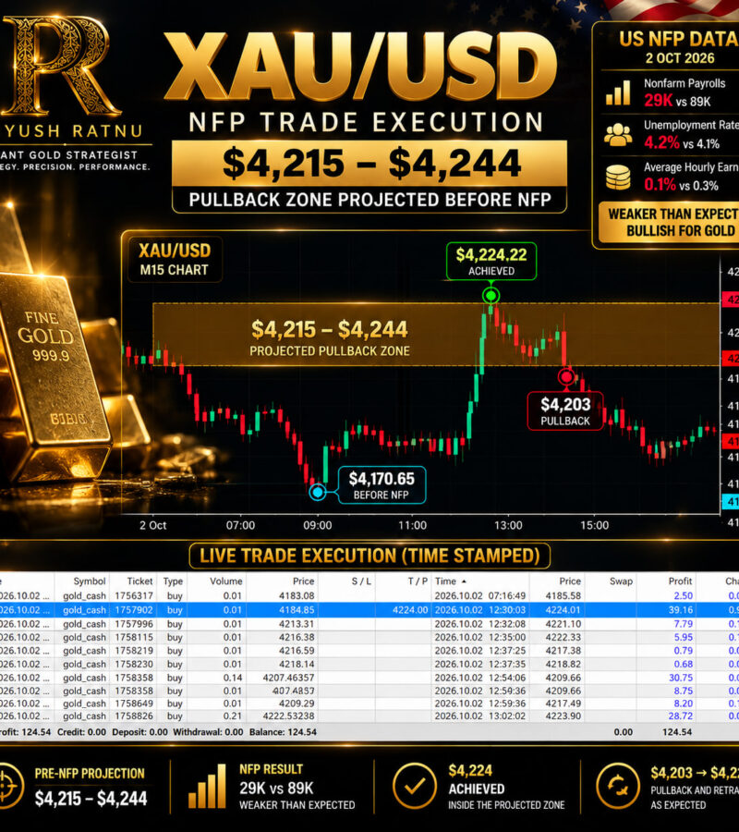The height and width of the screenshot is (832, 739).
Task: Click ticket number 1758219
Action: (134, 651)
